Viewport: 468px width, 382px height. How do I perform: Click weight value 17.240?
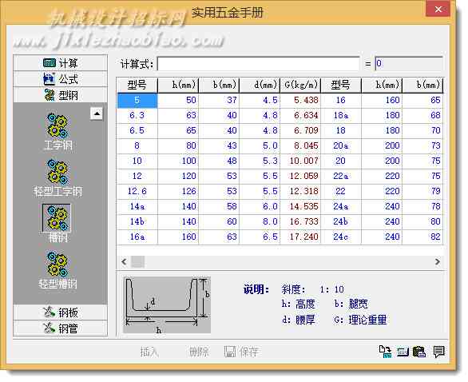point(300,237)
